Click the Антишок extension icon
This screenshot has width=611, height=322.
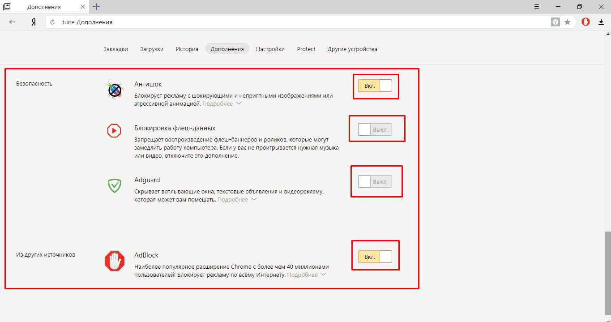click(x=114, y=89)
